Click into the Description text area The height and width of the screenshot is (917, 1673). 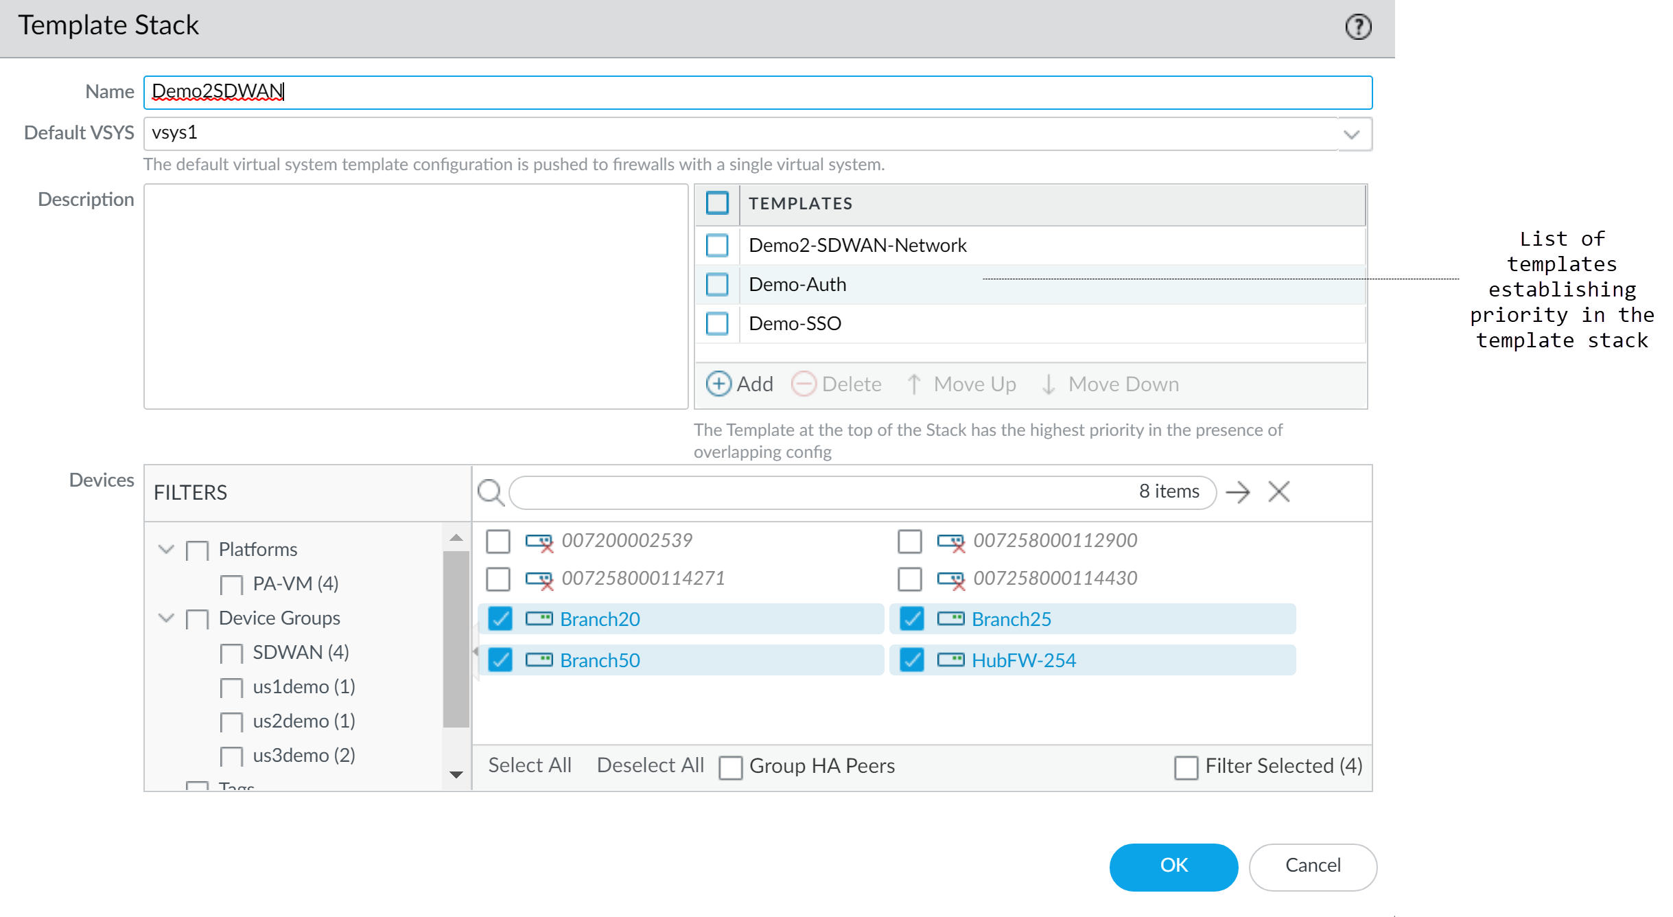coord(415,297)
